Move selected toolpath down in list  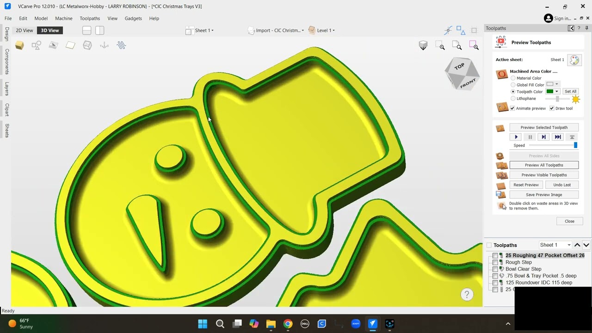[586, 245]
